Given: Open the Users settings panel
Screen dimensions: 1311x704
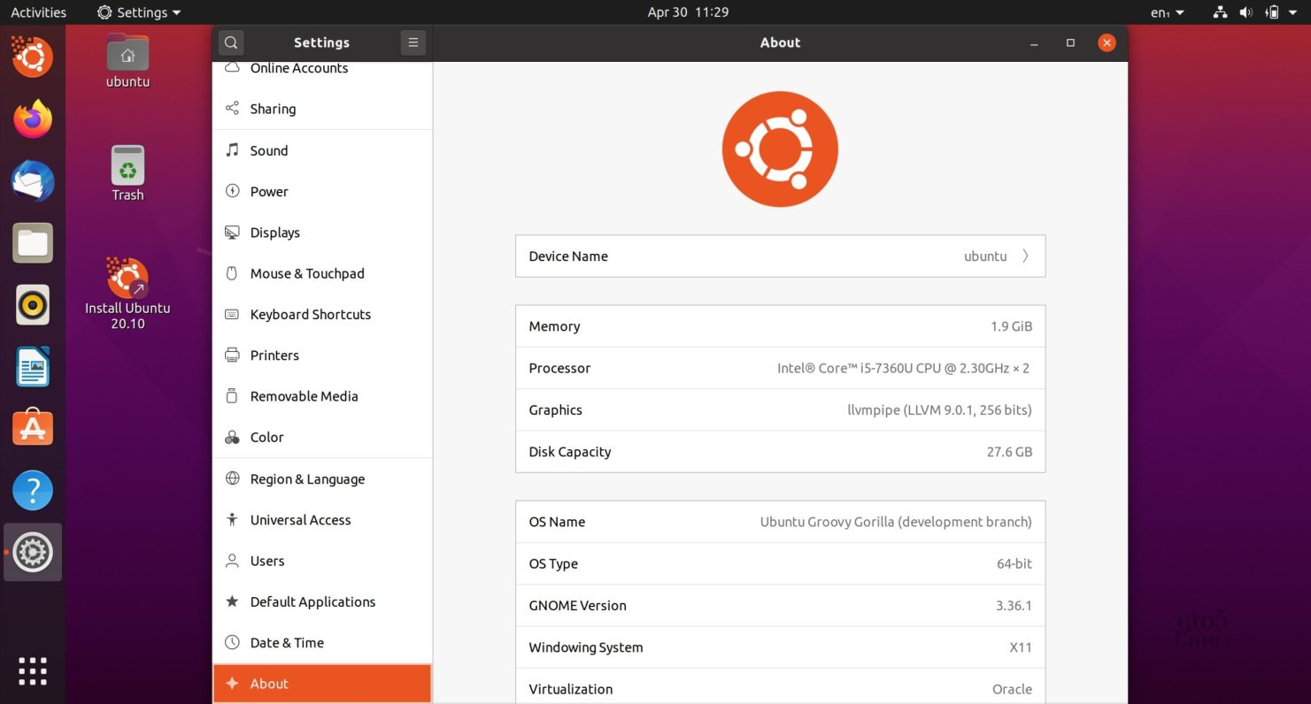Looking at the screenshot, I should click(322, 561).
